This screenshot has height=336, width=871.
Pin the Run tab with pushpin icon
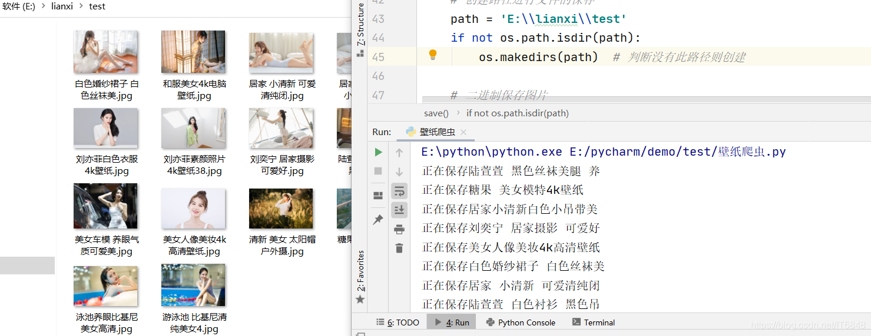coord(378,220)
